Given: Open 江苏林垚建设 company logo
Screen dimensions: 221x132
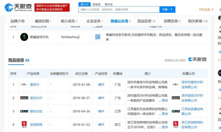Looking at the screenshot, I should (176, 111).
